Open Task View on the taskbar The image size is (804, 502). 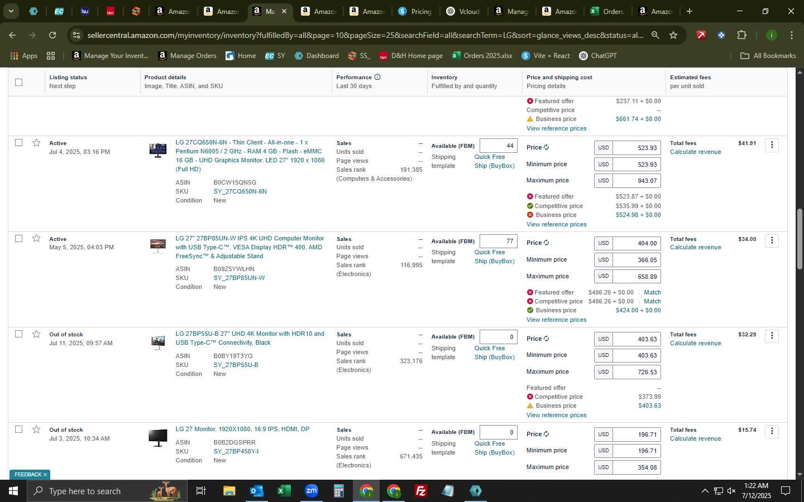pos(200,491)
